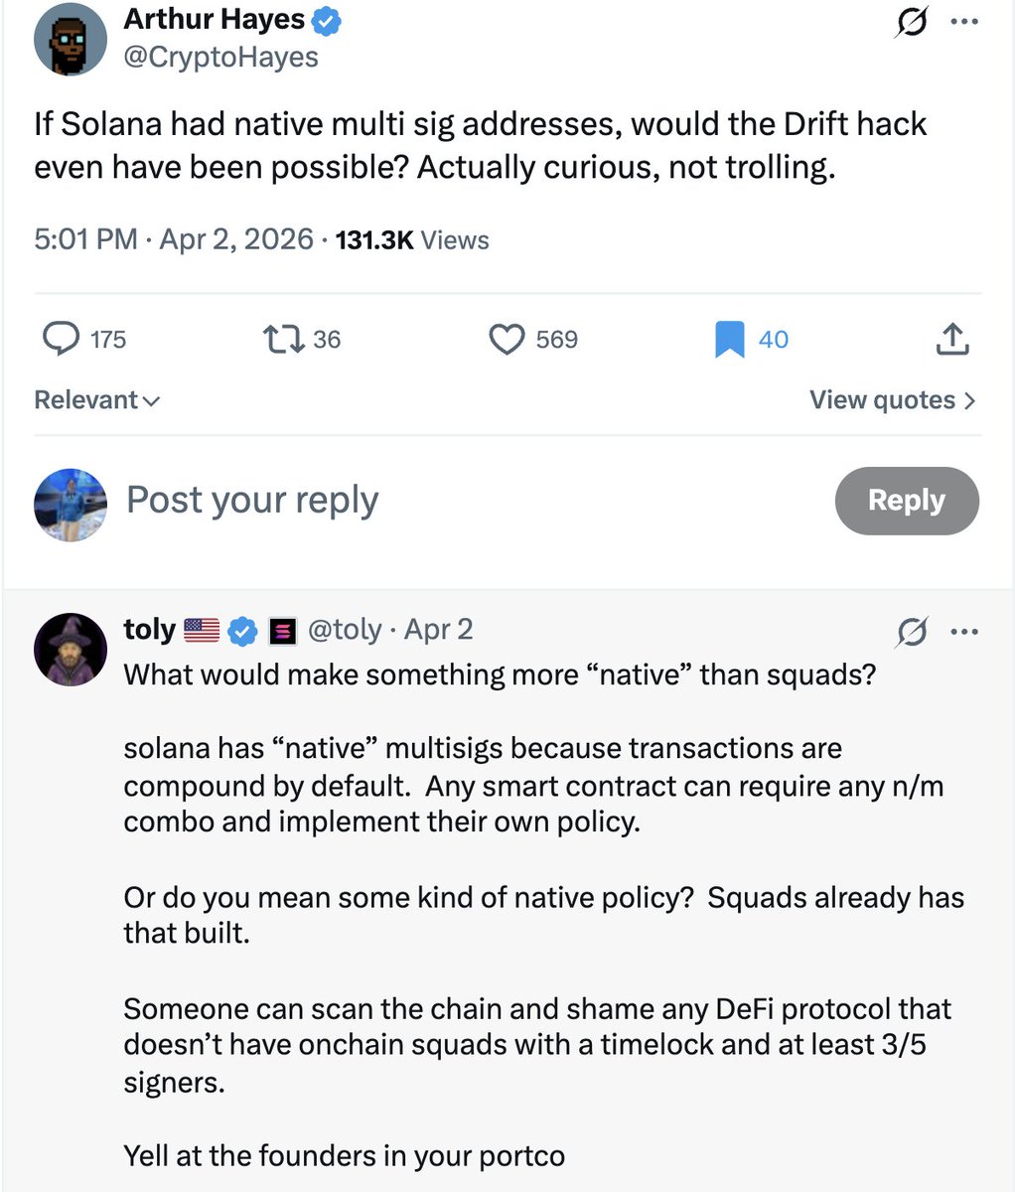Open more options on toly's reply
The height and width of the screenshot is (1192, 1015).
pos(963,632)
